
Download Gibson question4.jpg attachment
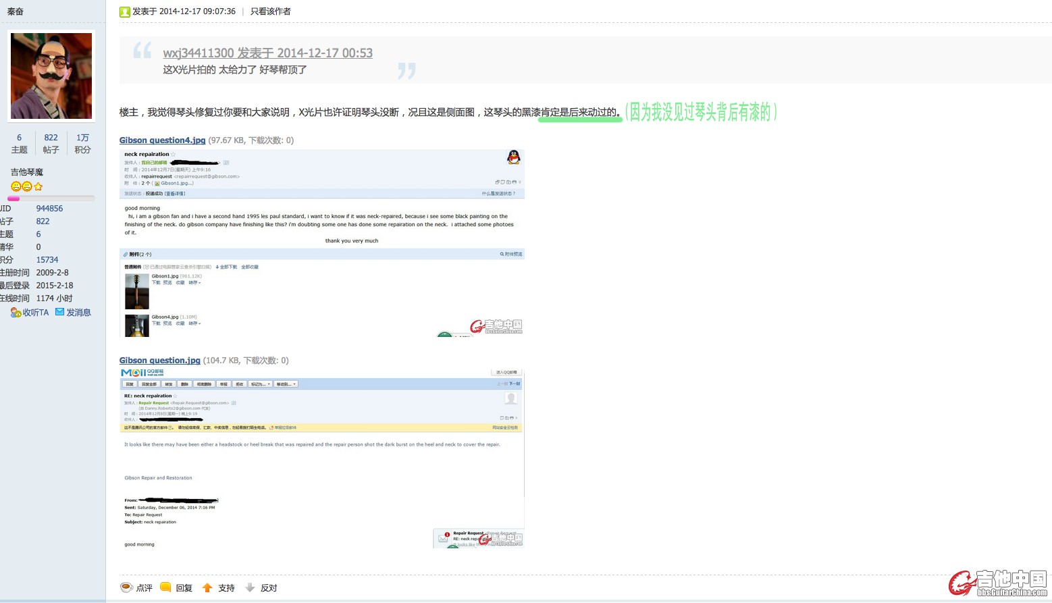pyautogui.click(x=162, y=140)
